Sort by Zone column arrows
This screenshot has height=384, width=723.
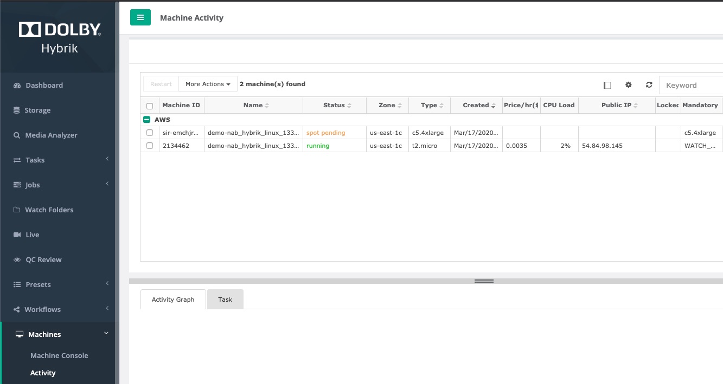click(x=400, y=106)
